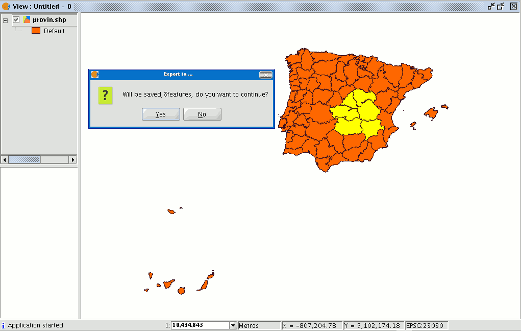Open the scale dropdown arrow
521x331 pixels.
click(x=233, y=325)
